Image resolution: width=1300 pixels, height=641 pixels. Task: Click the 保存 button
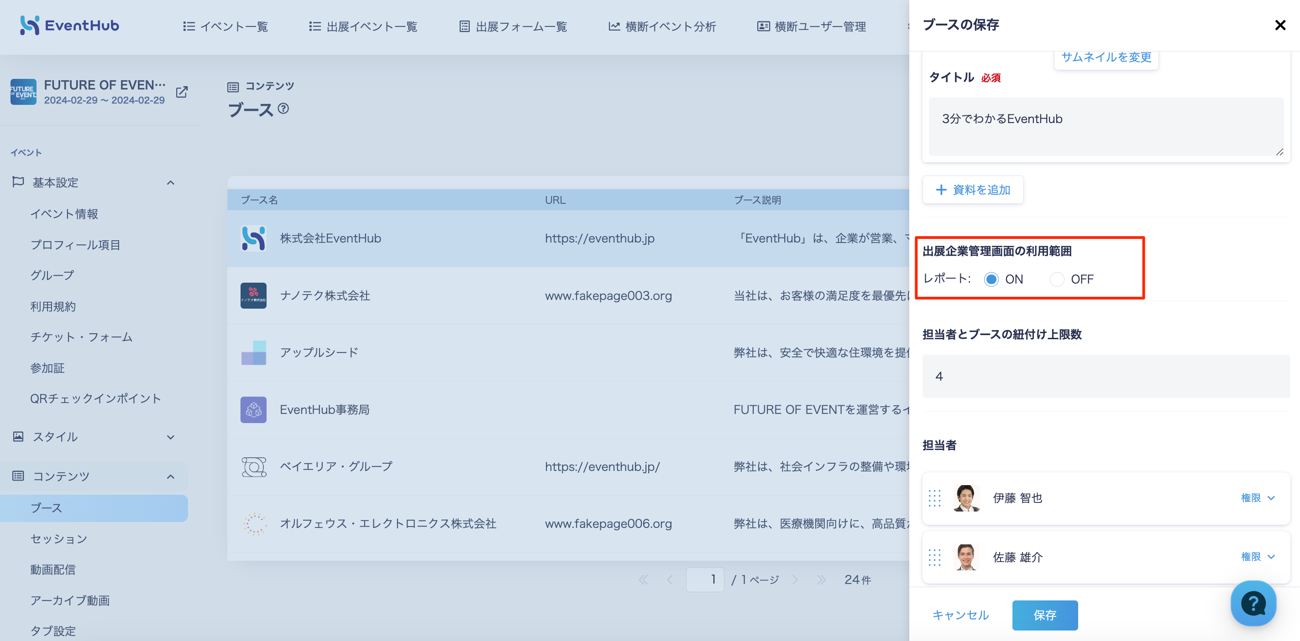point(1045,615)
